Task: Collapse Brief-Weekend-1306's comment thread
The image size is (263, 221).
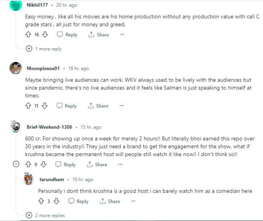Action: (16, 164)
